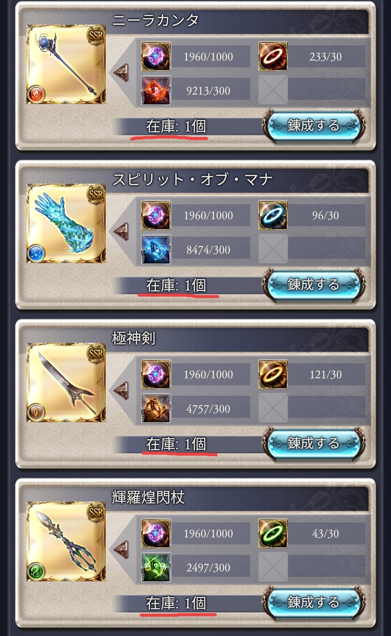Select the orange earth ring material icon

tap(273, 374)
